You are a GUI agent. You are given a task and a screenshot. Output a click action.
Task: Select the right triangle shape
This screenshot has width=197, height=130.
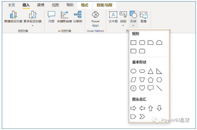(x=159, y=71)
